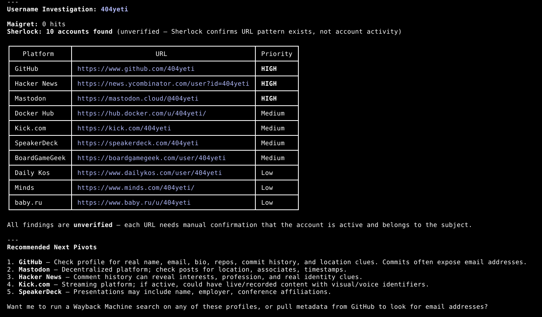Viewport: 542px width, 317px height.
Task: Click Medium priority in Kick.com row
Action: pyautogui.click(x=273, y=128)
